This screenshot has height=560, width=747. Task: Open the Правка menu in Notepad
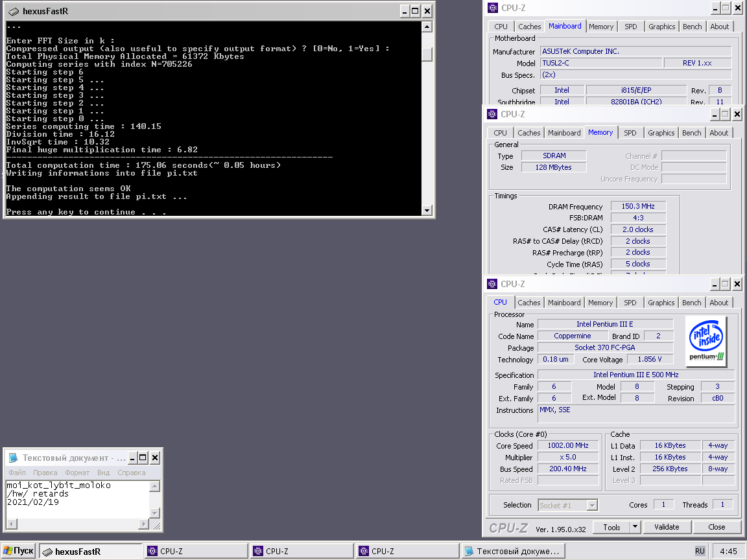[45, 472]
